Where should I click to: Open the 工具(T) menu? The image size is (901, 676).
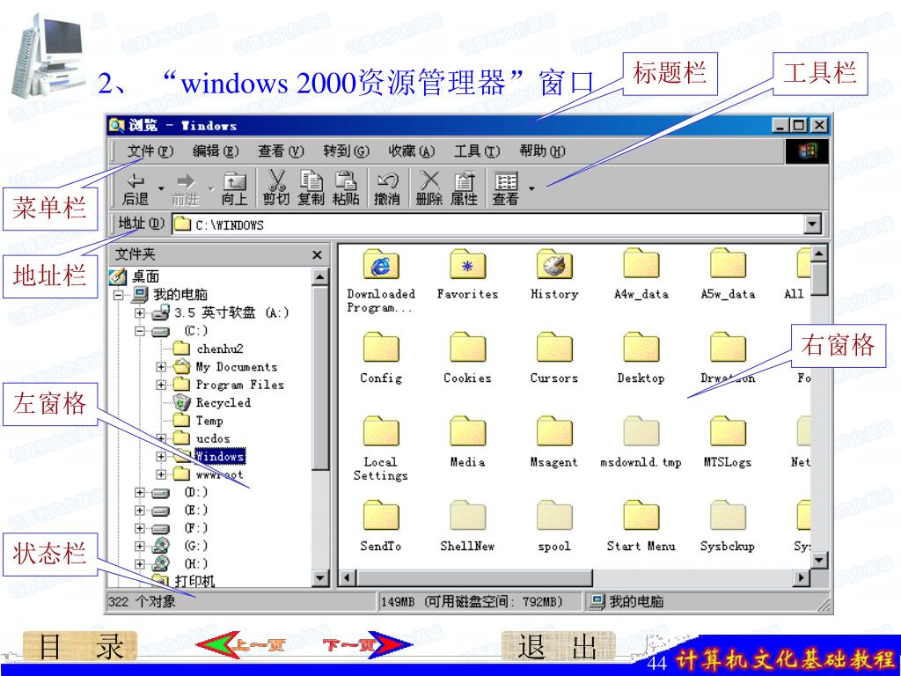click(x=477, y=151)
